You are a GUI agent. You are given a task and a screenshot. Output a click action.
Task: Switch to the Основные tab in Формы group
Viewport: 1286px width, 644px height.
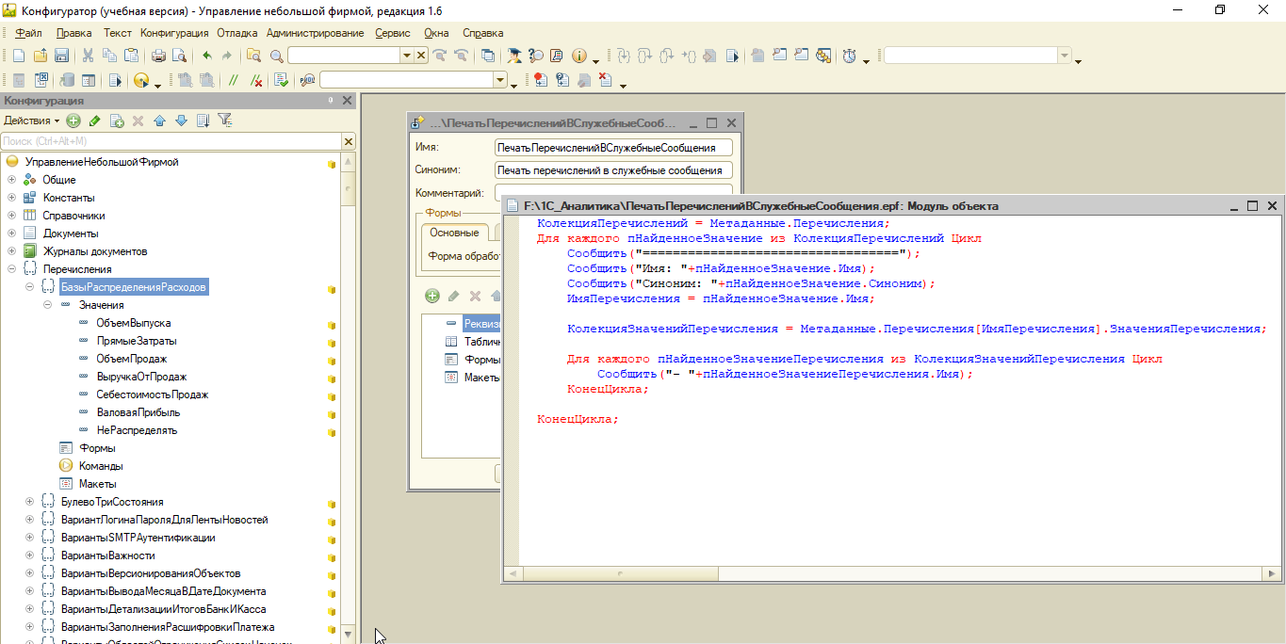[x=454, y=233]
